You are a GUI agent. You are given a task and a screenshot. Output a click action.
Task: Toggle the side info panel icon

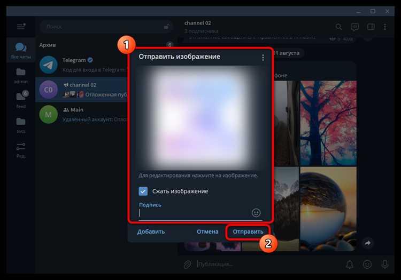point(371,27)
